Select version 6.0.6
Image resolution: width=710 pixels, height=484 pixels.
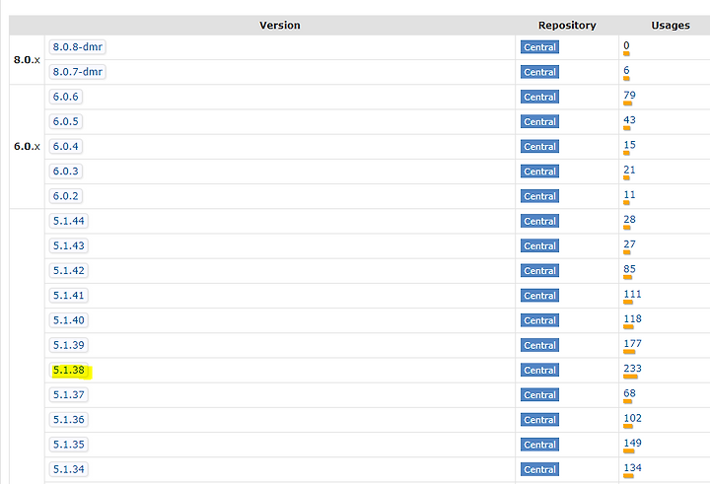(x=66, y=97)
